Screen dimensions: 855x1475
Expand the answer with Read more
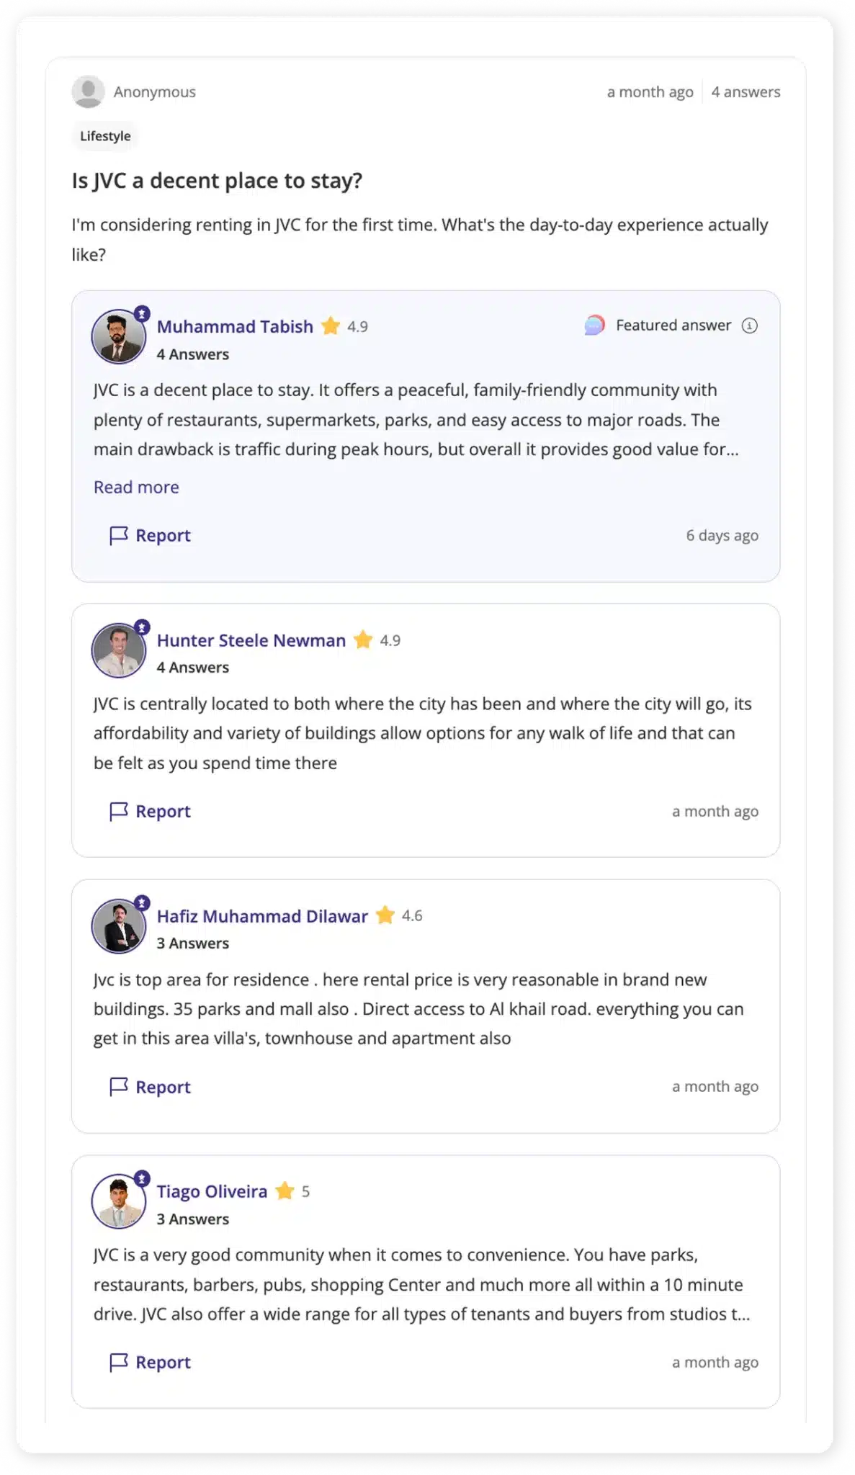coord(136,488)
